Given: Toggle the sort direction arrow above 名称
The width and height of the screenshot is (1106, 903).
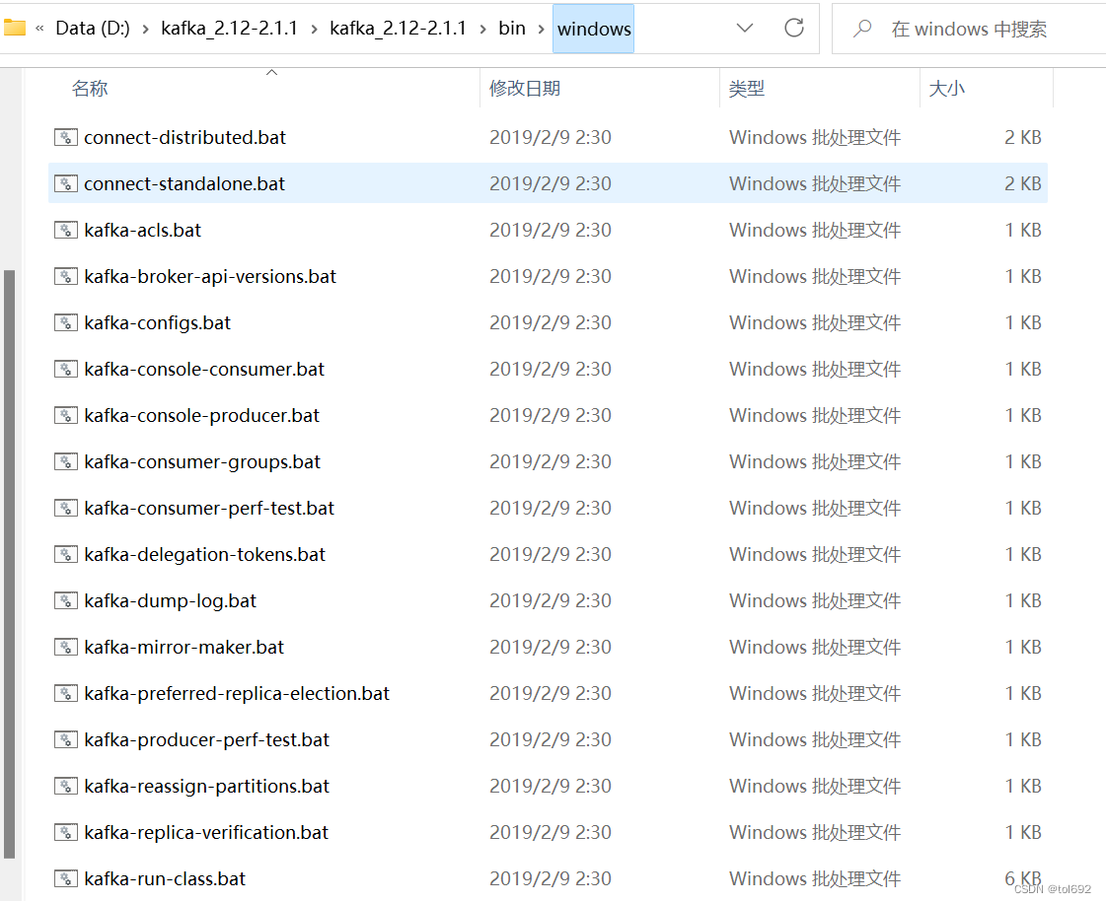Looking at the screenshot, I should tap(271, 73).
